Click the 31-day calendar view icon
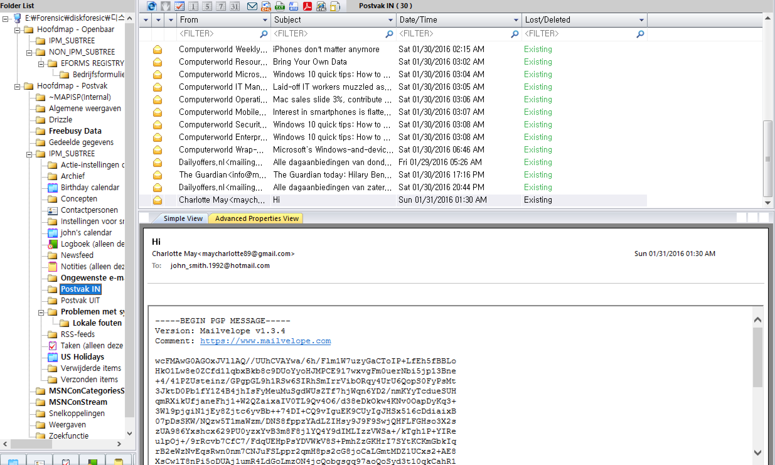 (x=234, y=6)
